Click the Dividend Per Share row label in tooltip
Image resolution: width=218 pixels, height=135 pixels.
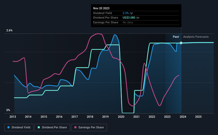pos(105,18)
